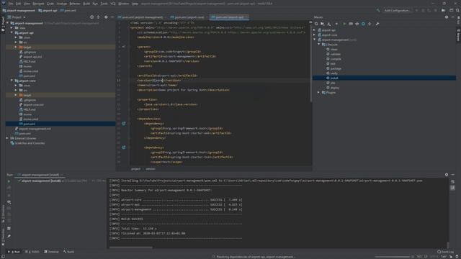Expand airport-api in Maven panel
461x259 pixels.
(314, 30)
